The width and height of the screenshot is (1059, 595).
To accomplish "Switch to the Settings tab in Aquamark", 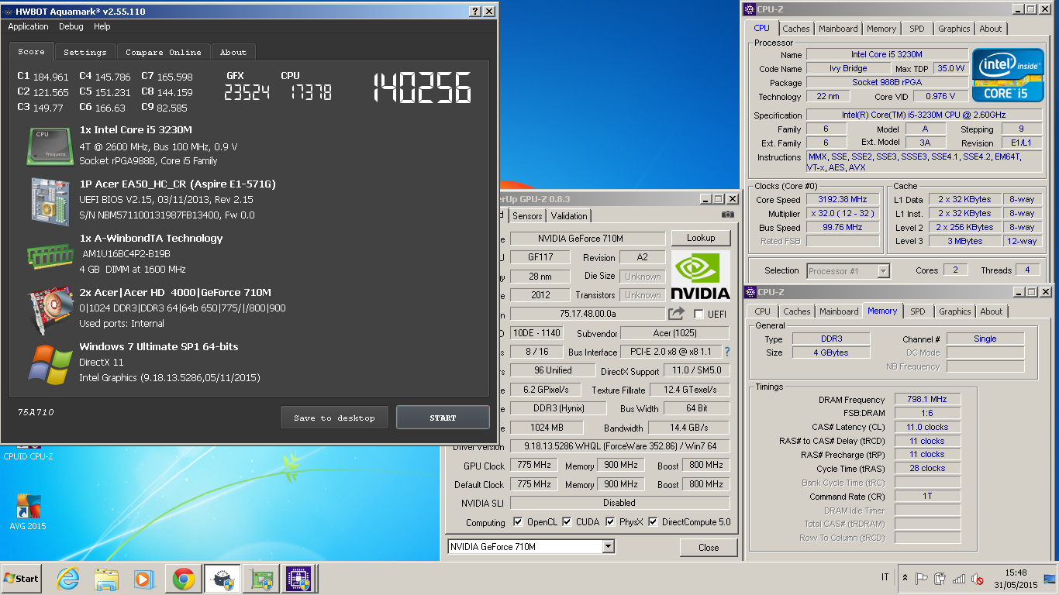I will click(x=85, y=52).
